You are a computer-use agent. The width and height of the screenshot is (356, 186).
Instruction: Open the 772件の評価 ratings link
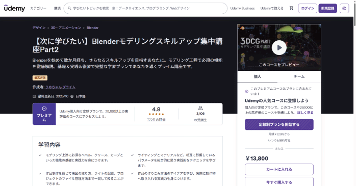pyautogui.click(x=156, y=120)
